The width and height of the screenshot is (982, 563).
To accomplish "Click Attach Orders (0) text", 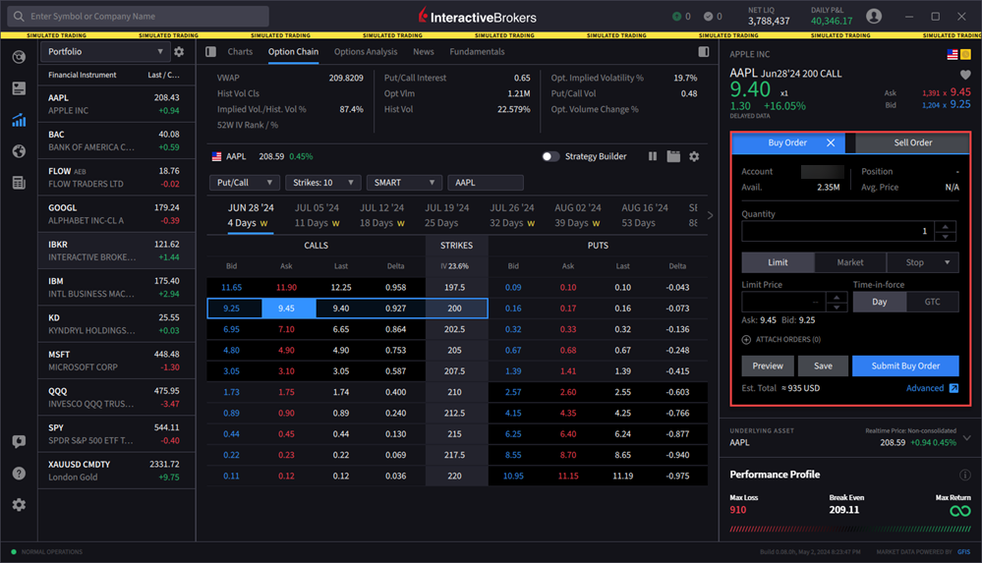I will 787,339.
